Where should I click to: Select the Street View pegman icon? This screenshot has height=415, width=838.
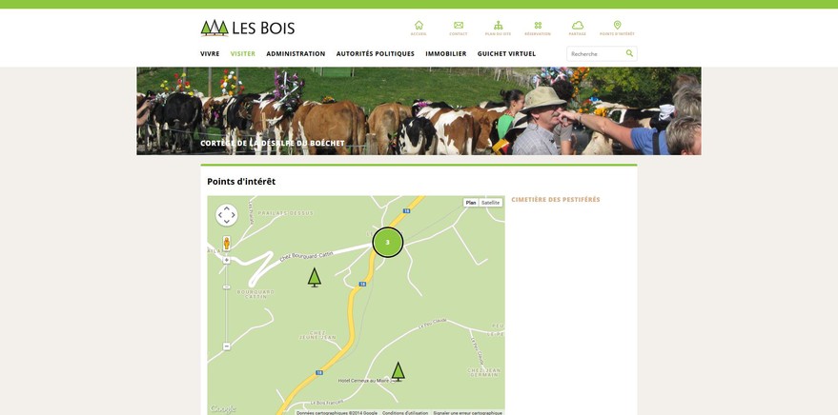227,244
